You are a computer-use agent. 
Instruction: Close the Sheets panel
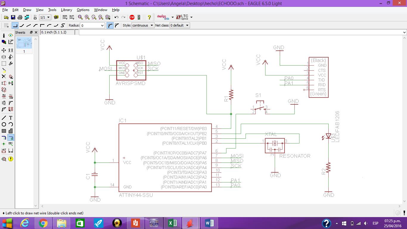pyautogui.click(x=36, y=32)
